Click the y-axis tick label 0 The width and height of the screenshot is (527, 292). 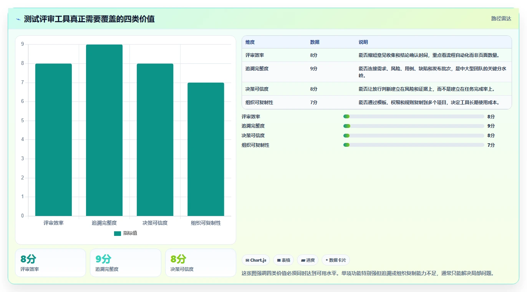click(22, 216)
